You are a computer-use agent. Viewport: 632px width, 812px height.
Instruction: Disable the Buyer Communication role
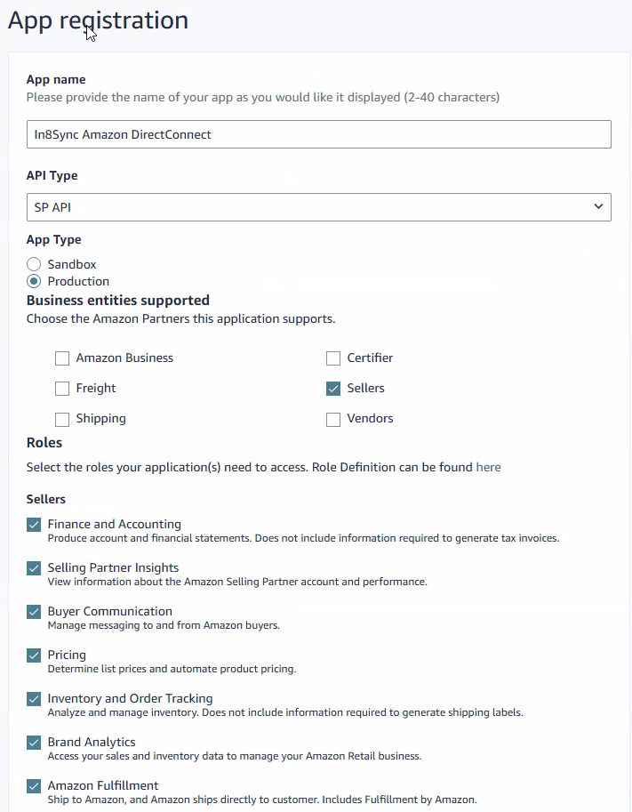click(x=34, y=612)
